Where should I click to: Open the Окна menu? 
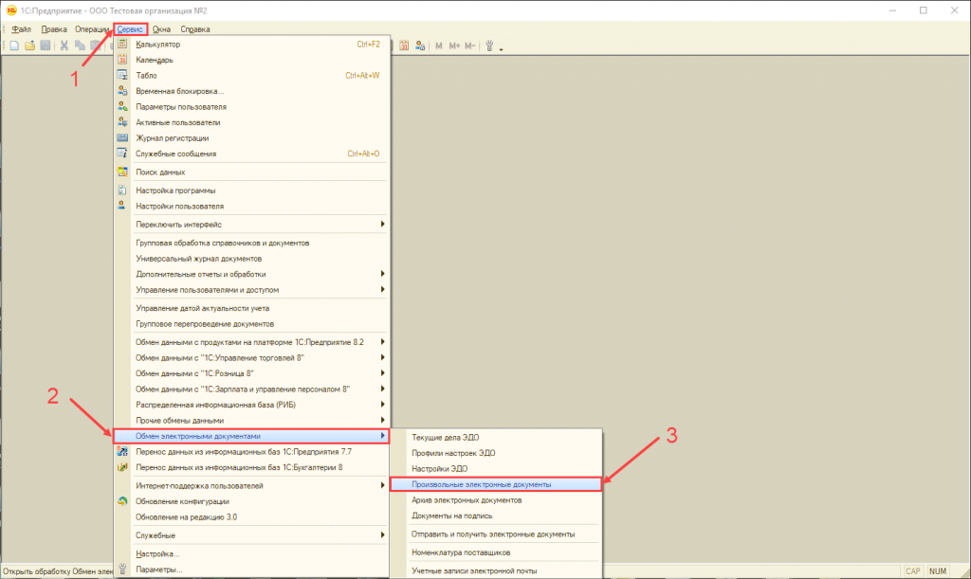point(161,29)
